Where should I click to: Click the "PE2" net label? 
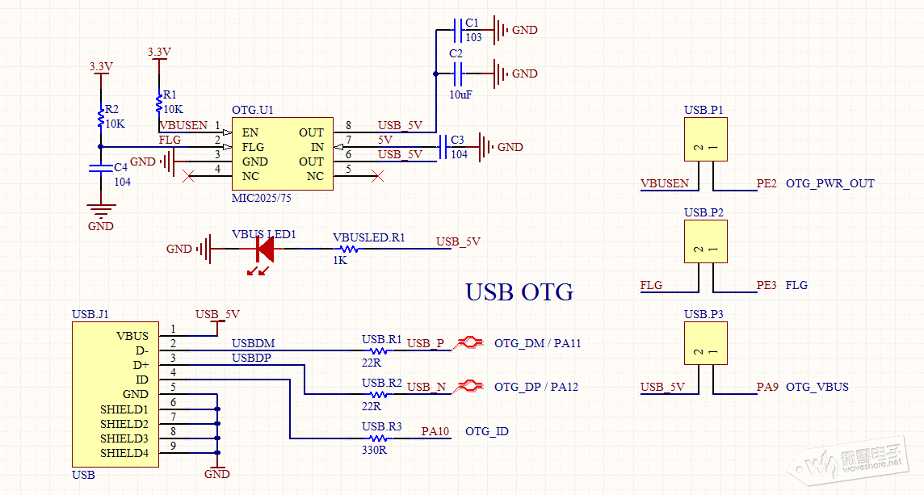pos(766,183)
